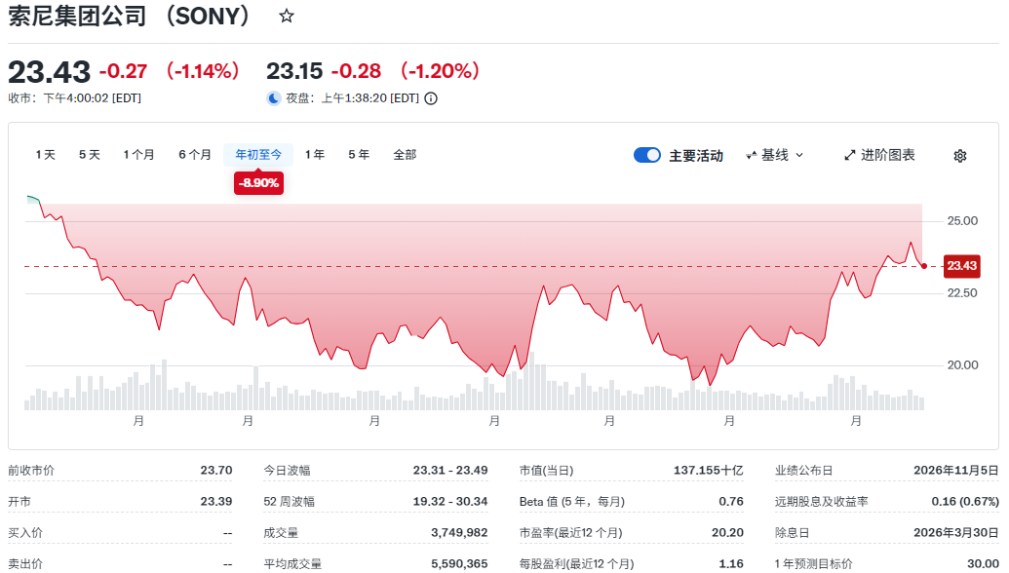Click the -8.90% return badge

258,182
